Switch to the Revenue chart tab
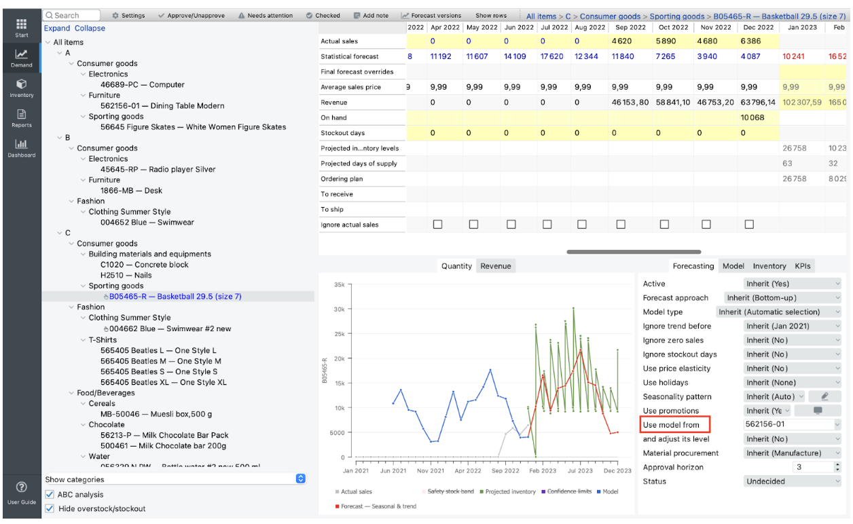Screen dimensions: 853x524 [x=495, y=266]
